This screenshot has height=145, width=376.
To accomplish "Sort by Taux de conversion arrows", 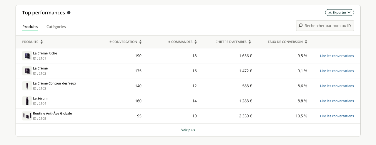I will (x=306, y=42).
